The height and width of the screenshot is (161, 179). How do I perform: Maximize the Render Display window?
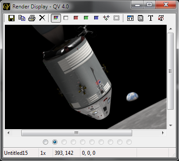[x=149, y=5]
